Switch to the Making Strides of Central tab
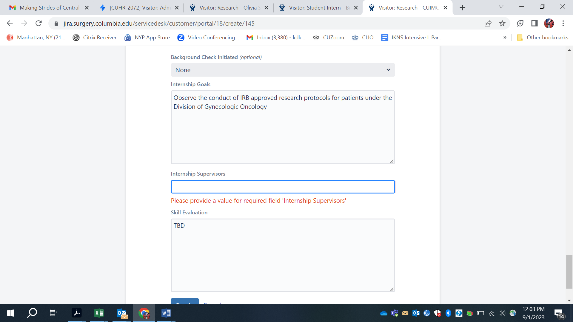573x322 pixels. (49, 8)
